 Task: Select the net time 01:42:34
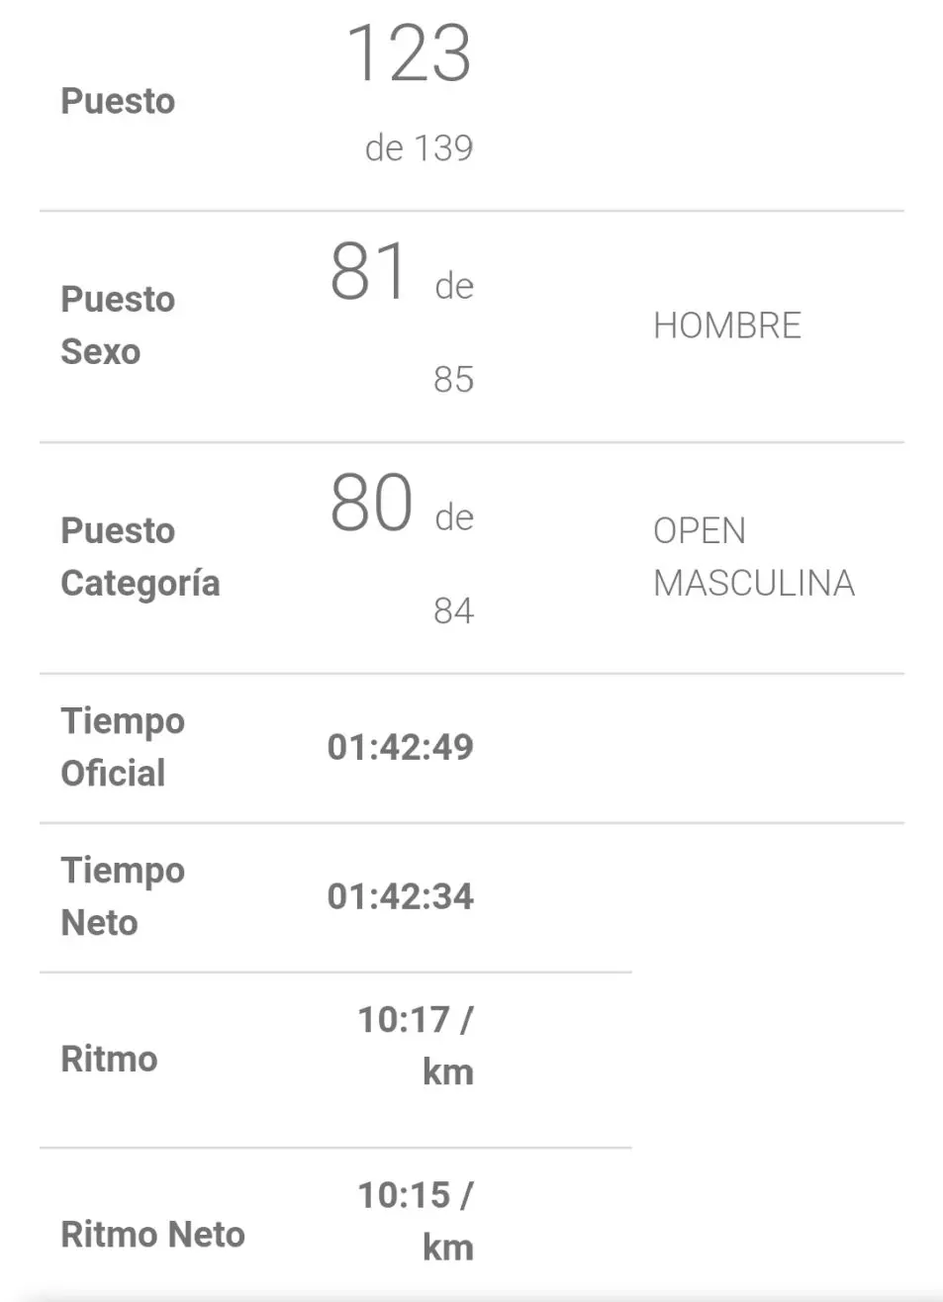pyautogui.click(x=400, y=896)
